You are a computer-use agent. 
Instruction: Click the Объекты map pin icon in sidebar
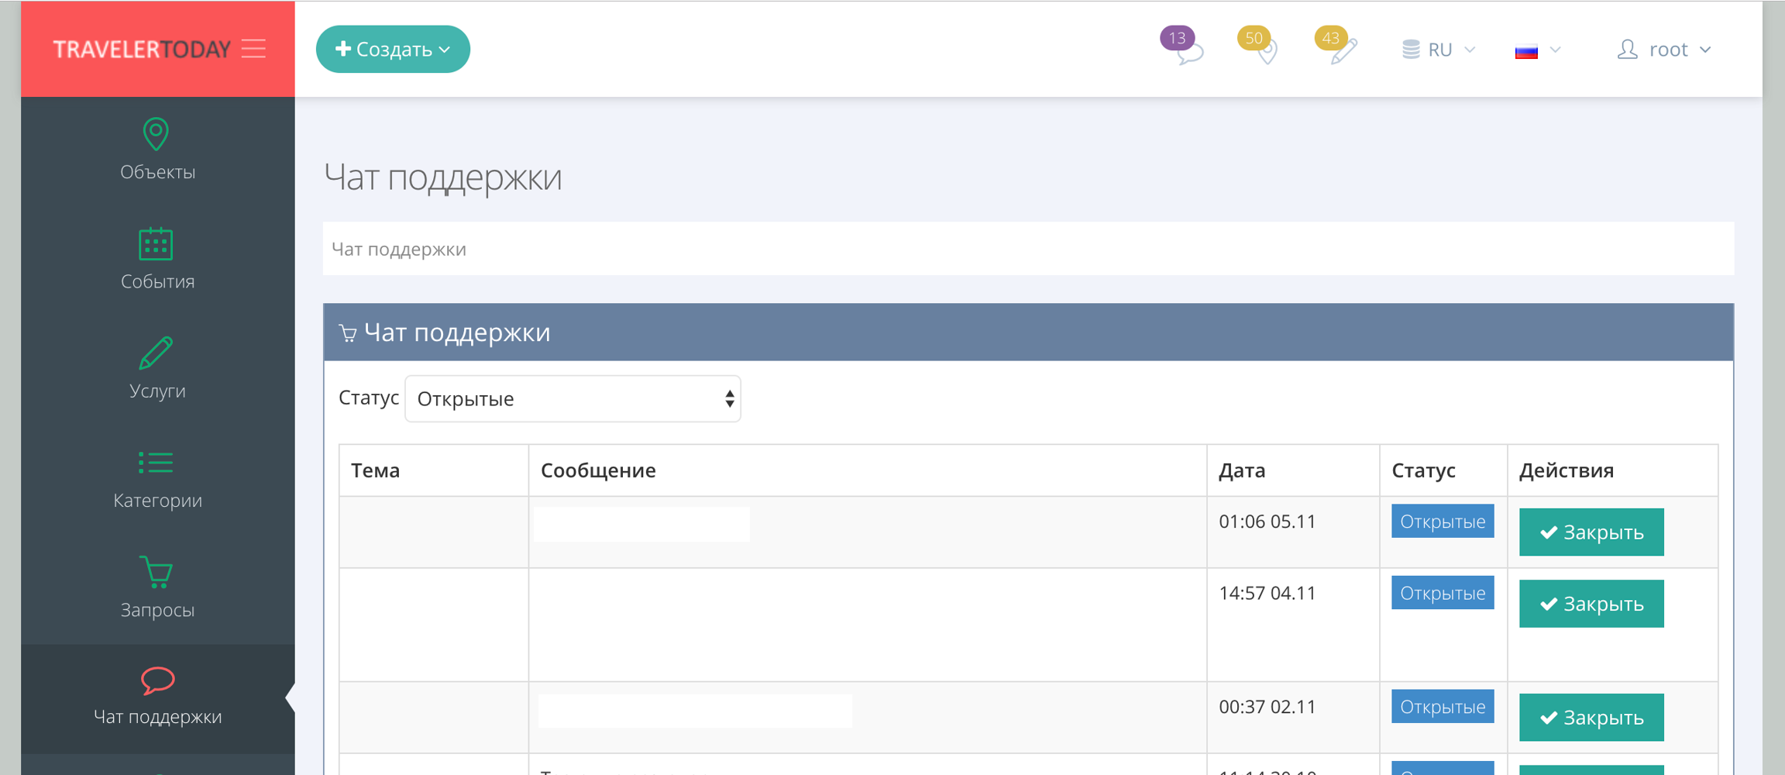coord(156,135)
